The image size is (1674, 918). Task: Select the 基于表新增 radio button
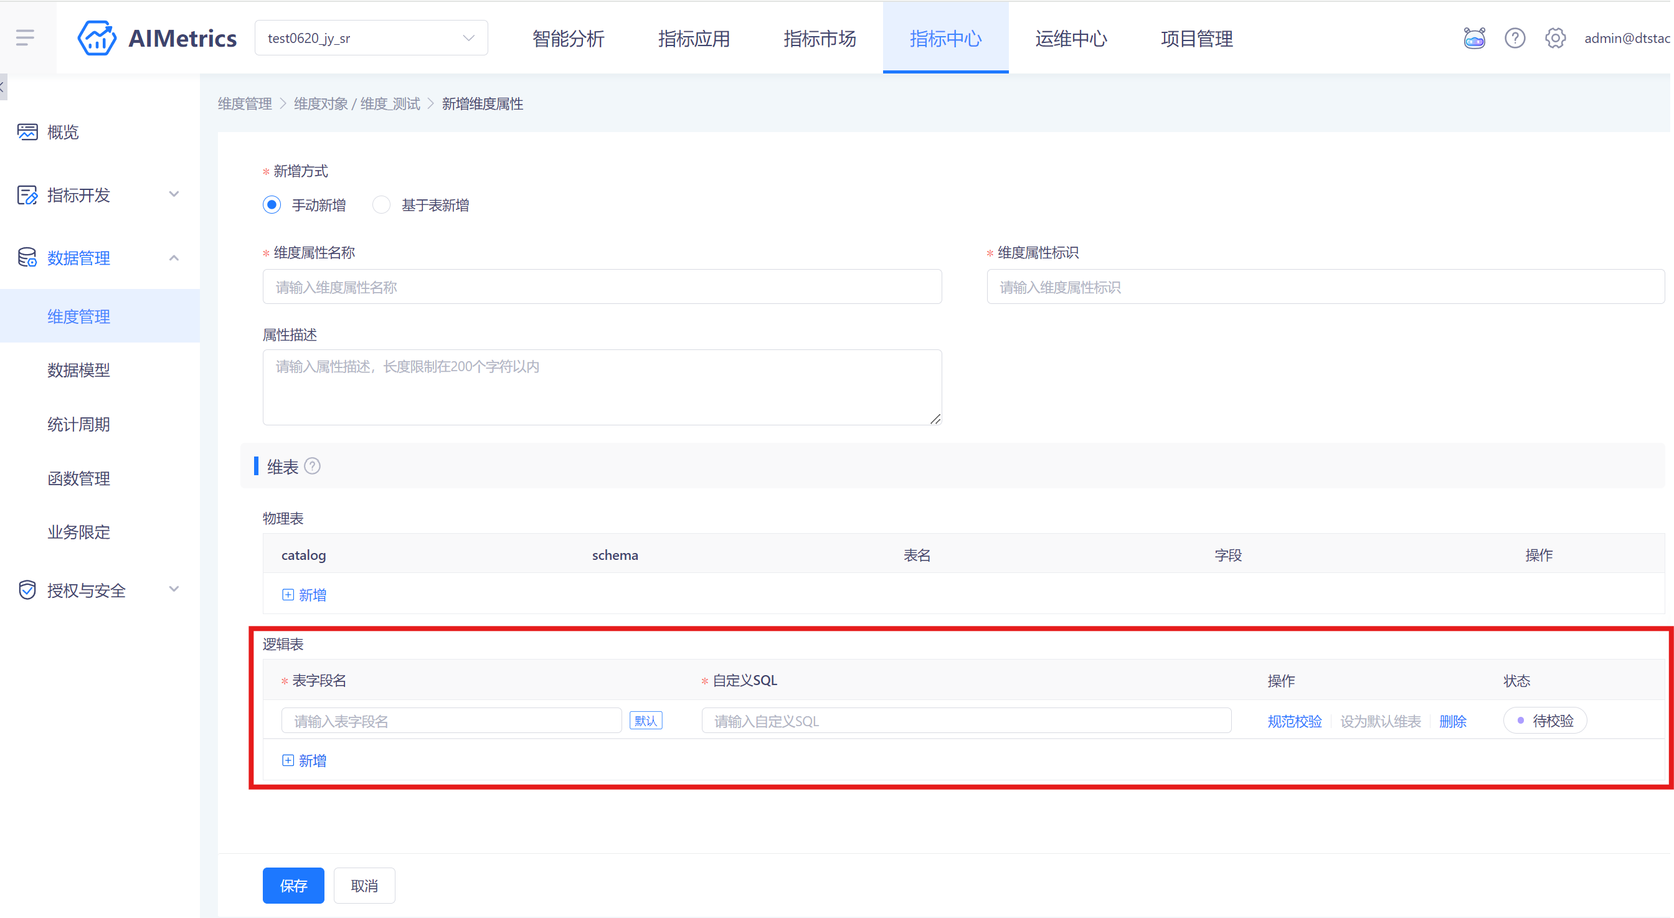click(x=382, y=205)
